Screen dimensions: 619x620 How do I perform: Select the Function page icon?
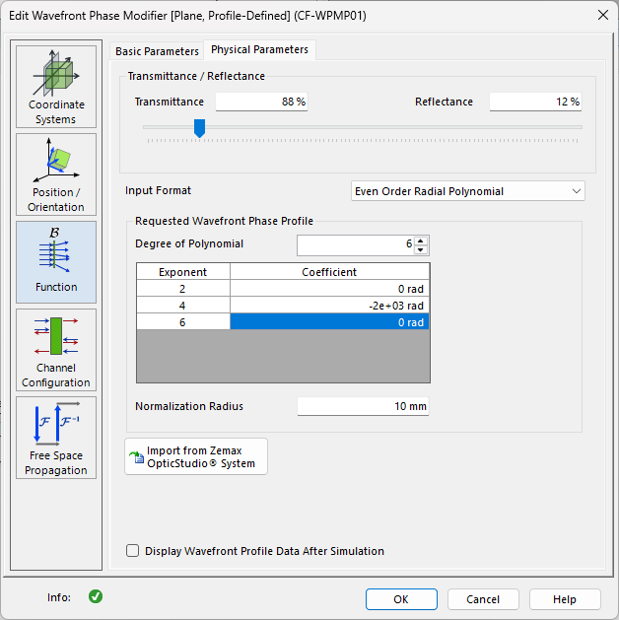(x=56, y=262)
